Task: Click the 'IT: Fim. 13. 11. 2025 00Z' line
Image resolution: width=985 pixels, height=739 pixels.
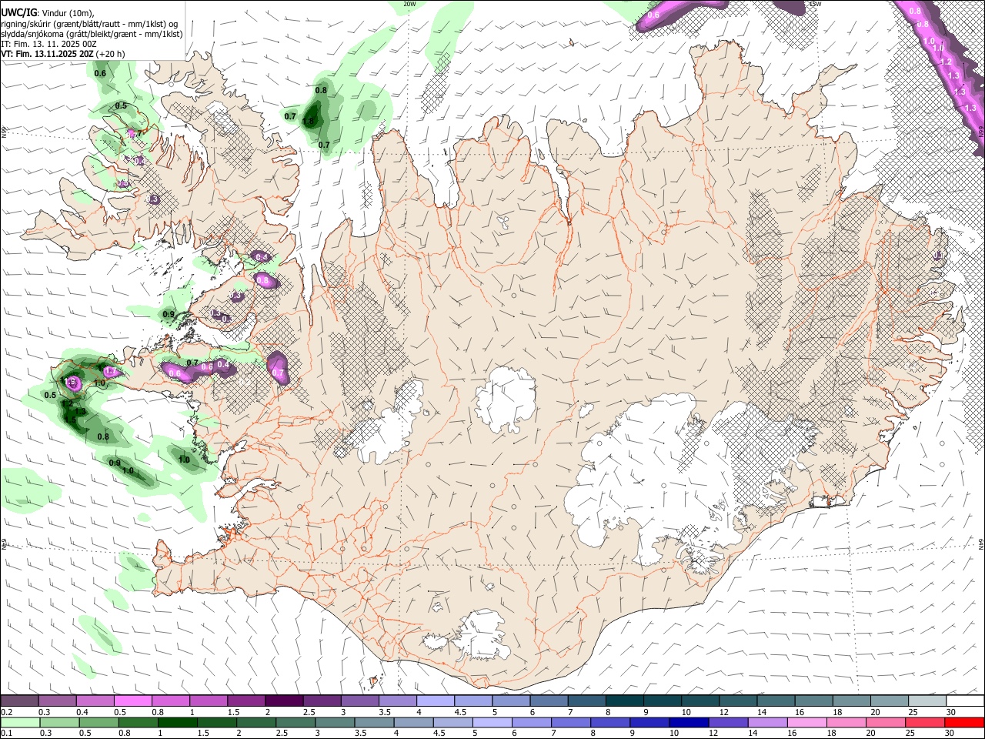Action: tap(49, 44)
